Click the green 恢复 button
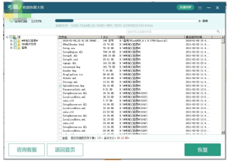Image resolution: width=227 pixels, height=162 pixels. (x=202, y=150)
